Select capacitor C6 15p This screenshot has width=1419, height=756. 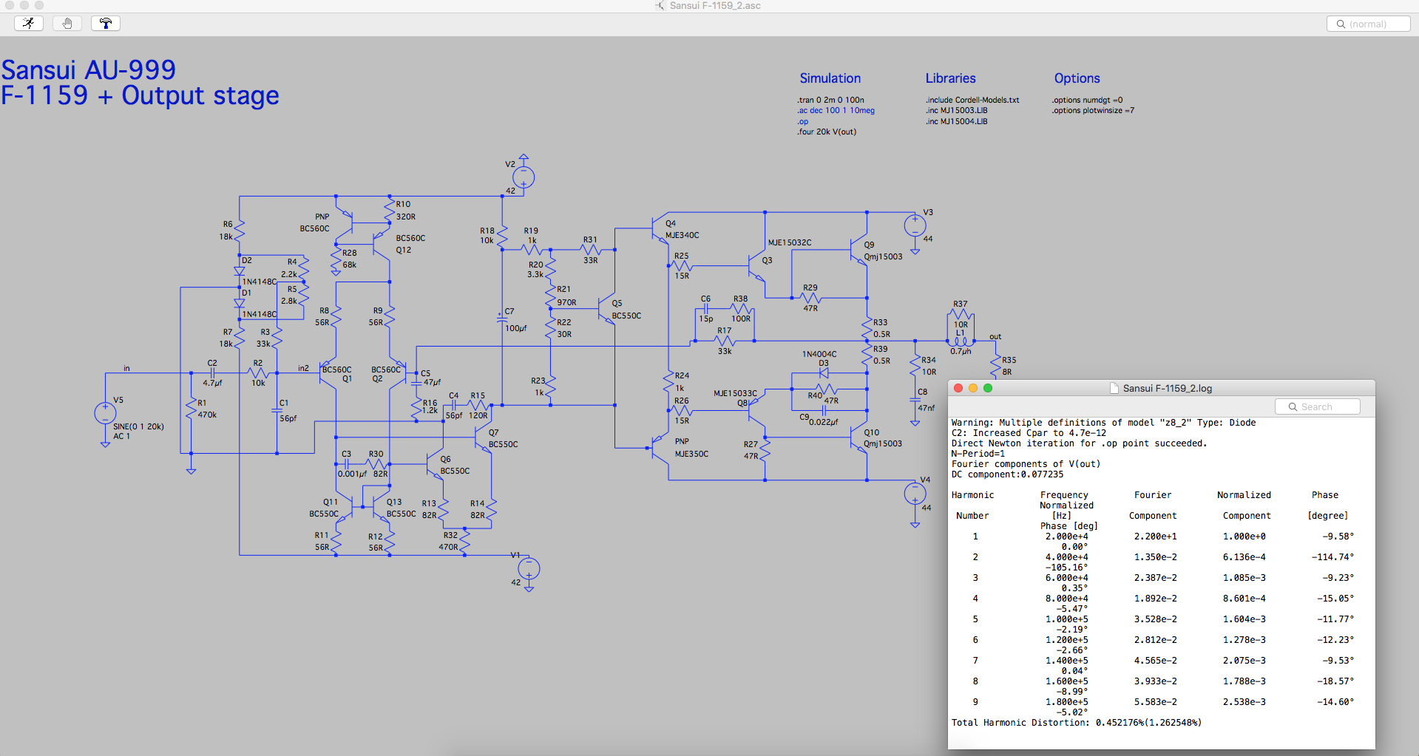(x=706, y=309)
